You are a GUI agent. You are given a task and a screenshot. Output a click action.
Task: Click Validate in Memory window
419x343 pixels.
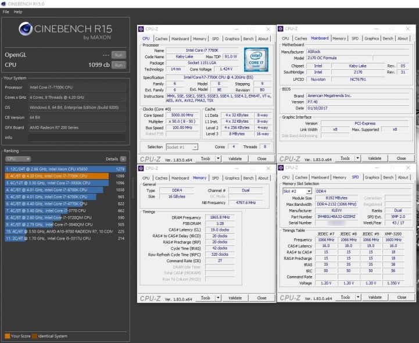coord(235,298)
